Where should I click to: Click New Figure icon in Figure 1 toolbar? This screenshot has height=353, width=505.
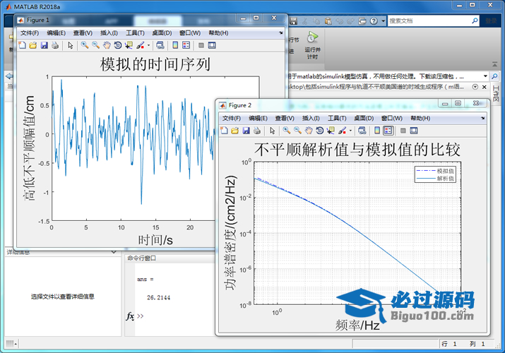22,45
